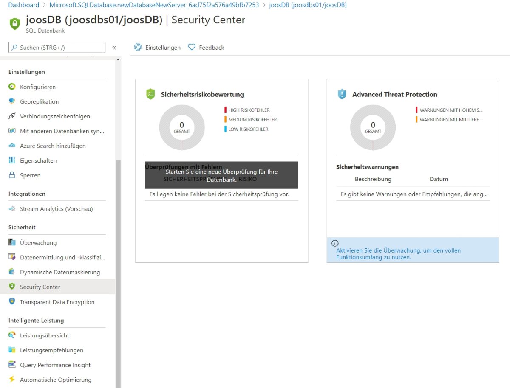
Task: Open Einstellungen in the top toolbar
Action: [158, 48]
